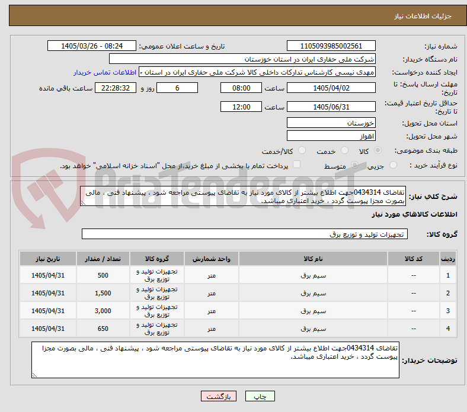Select the جزیی purchase type radio
The width and height of the screenshot is (467, 412).
(x=393, y=165)
